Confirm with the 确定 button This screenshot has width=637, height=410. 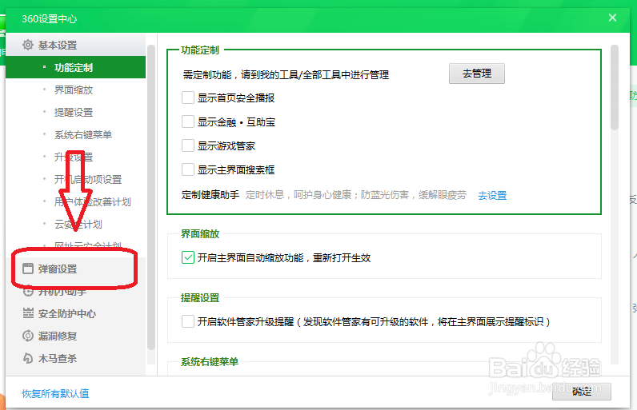581,392
